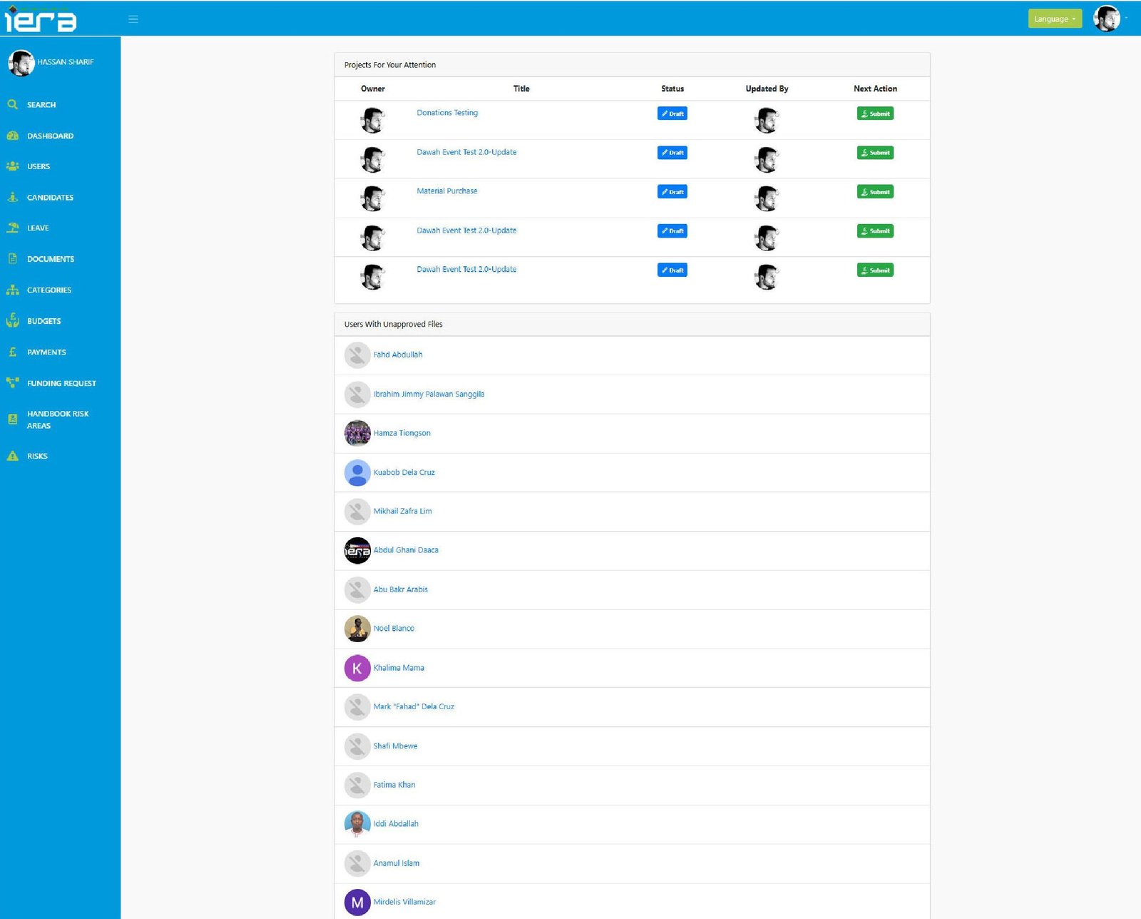Screen dimensions: 1141x919
Task: Open Abu Bakr Arabis user link
Action: point(401,589)
